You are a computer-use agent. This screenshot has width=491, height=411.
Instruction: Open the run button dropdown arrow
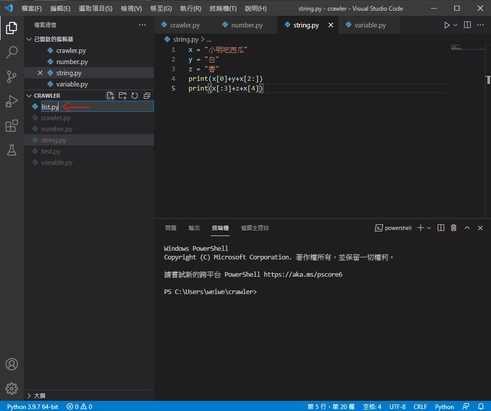tap(455, 25)
